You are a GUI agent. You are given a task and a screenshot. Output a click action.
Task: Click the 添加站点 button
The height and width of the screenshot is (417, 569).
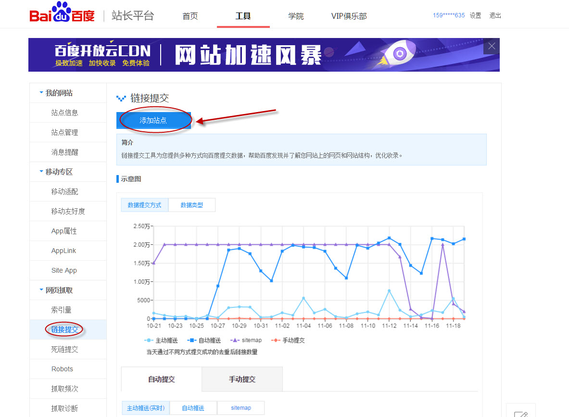point(153,121)
